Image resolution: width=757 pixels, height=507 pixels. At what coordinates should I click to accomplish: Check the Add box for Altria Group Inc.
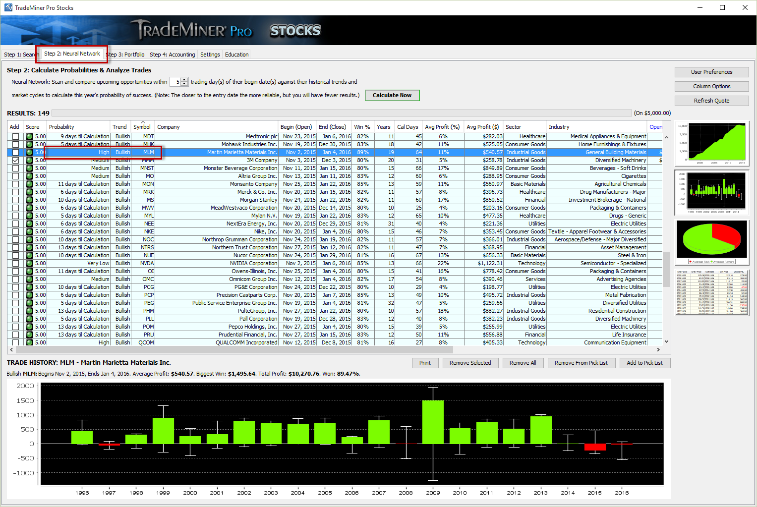15,176
